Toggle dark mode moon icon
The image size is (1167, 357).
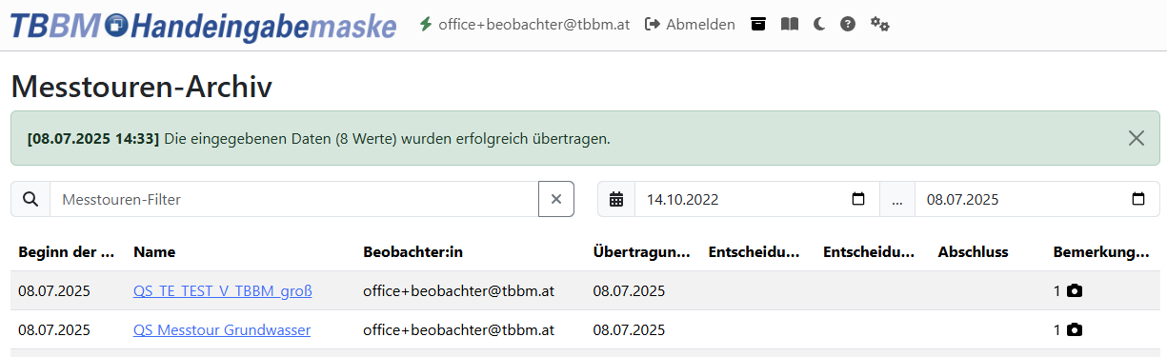click(819, 25)
